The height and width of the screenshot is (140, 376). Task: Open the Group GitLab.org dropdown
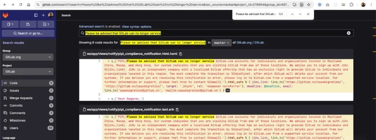tap(28, 57)
